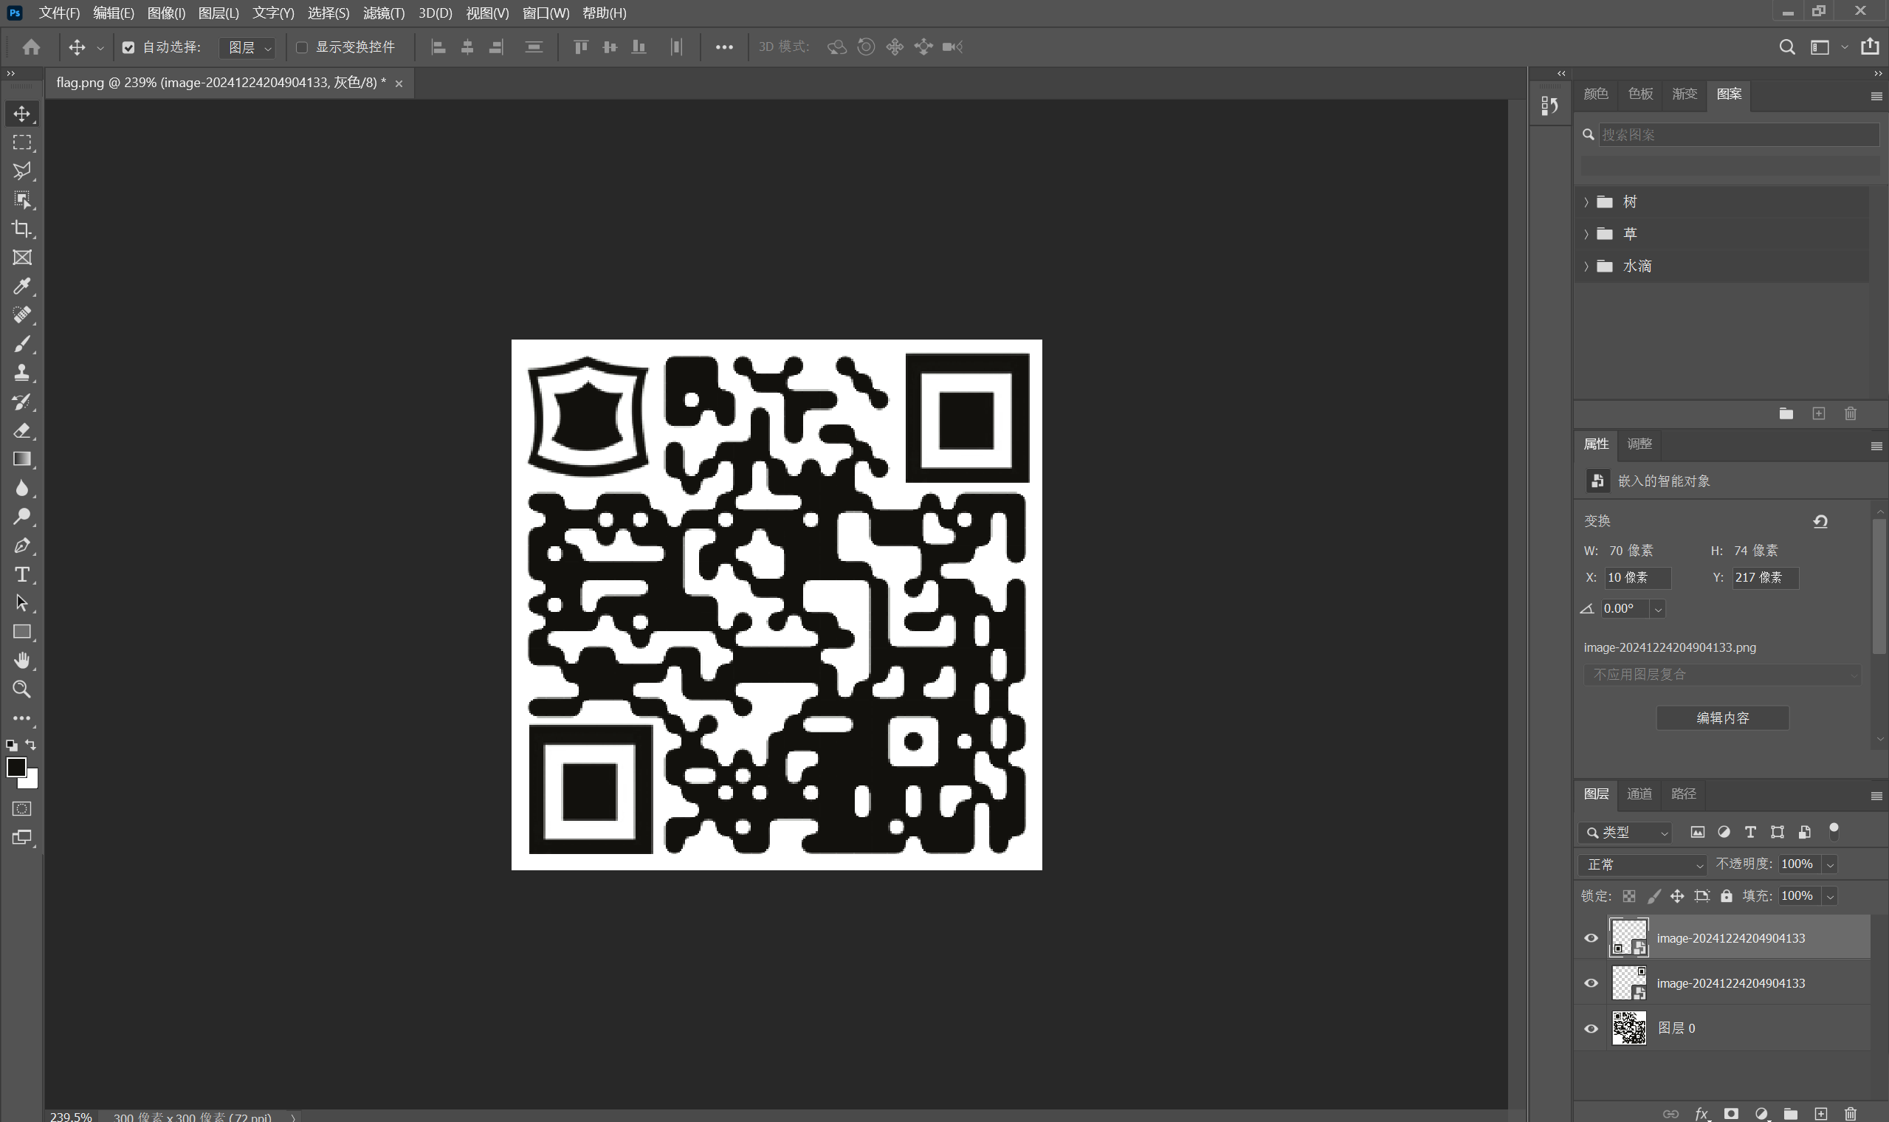
Task: Expand the 水滴 pattern folder
Action: [1586, 266]
